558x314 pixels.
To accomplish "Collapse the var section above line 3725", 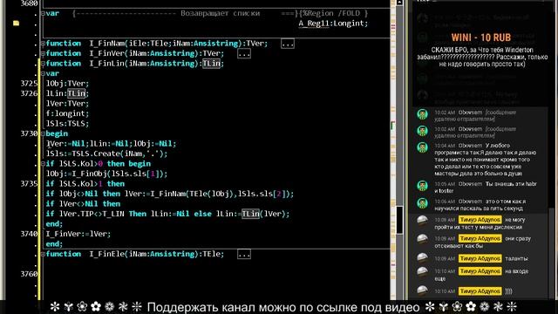I will pos(43,73).
